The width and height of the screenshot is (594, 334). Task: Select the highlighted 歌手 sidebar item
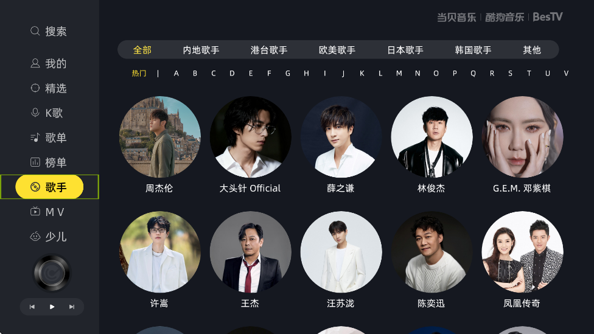tap(50, 187)
